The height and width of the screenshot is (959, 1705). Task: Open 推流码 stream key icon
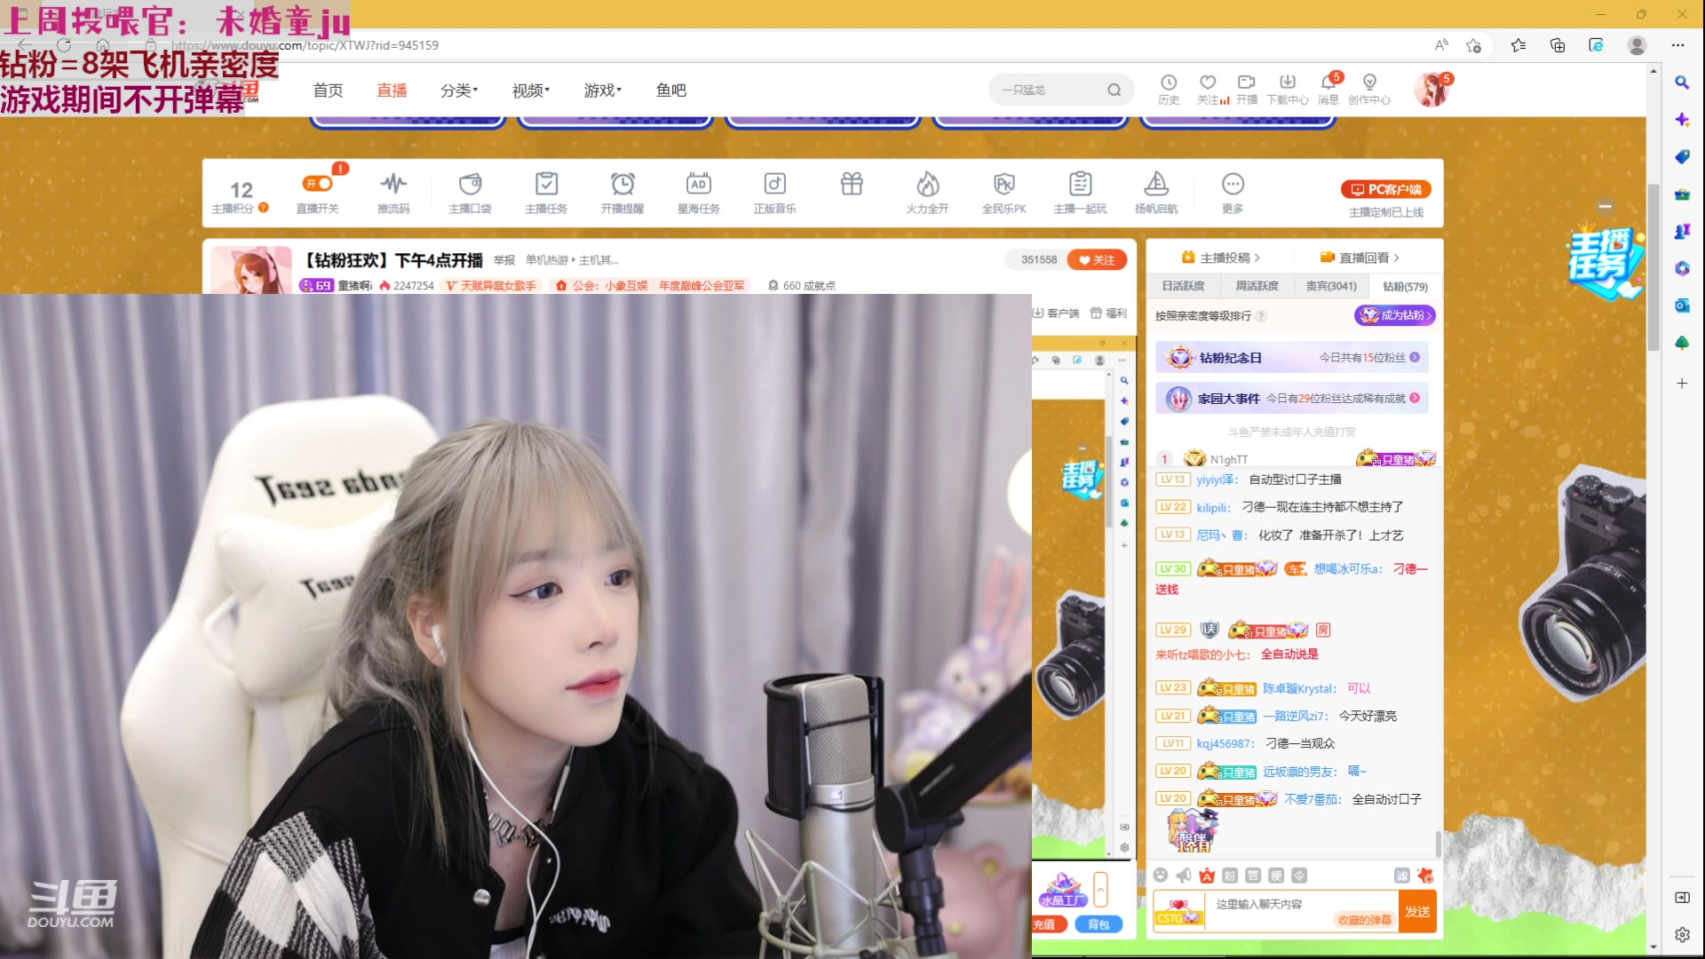393,184
